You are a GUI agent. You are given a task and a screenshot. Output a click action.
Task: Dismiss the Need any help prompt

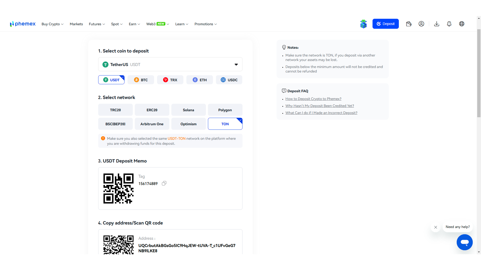pos(436,227)
